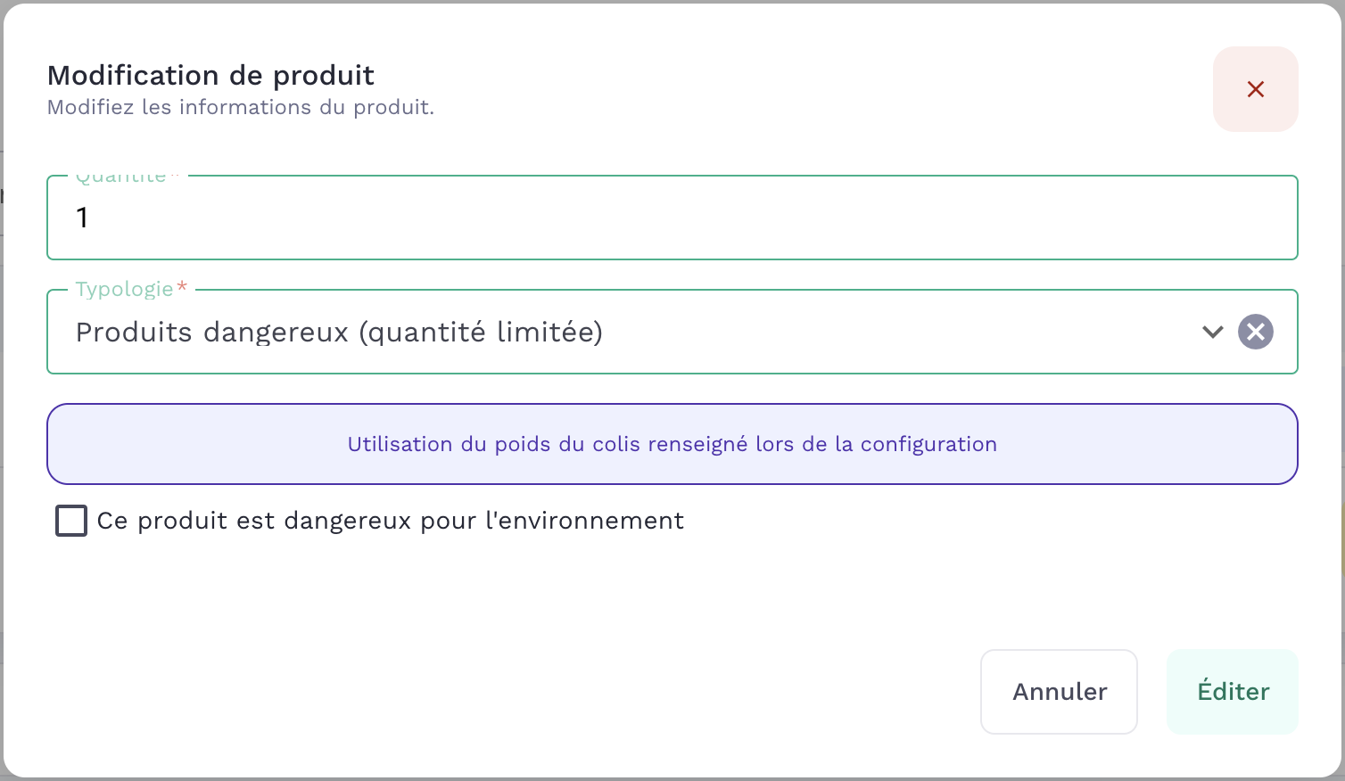Click blank space between Typologie text and chevron
This screenshot has width=1345, height=781.
901,332
